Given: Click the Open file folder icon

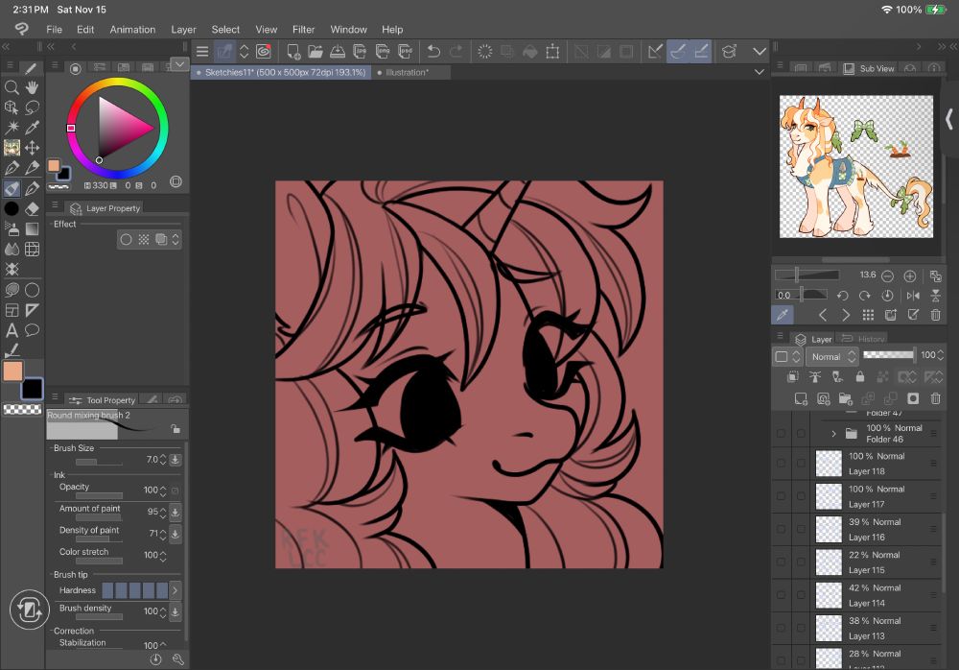Looking at the screenshot, I should (315, 52).
